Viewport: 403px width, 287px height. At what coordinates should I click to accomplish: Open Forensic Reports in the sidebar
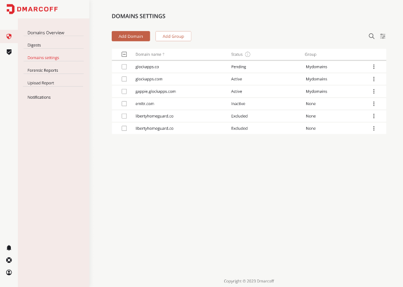42,70
